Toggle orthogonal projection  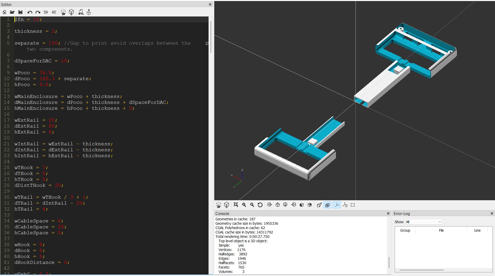coord(327,205)
